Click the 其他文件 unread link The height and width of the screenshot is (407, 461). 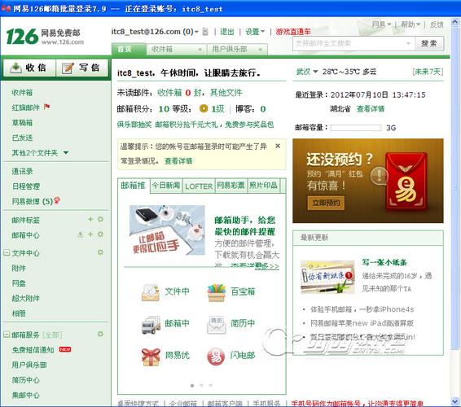(226, 93)
